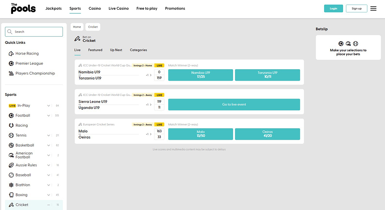385x210 pixels.
Task: Open more markets for Malo vs Oeiras
Action: pyautogui.click(x=149, y=134)
